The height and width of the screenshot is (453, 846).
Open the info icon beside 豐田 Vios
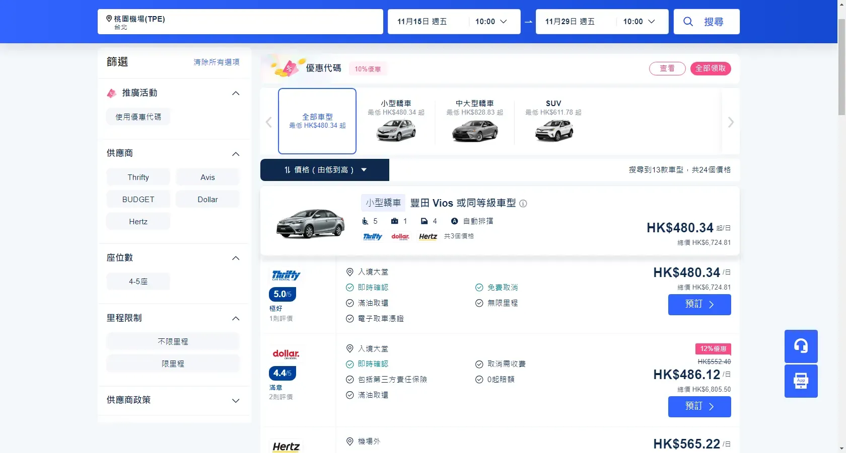click(x=523, y=204)
